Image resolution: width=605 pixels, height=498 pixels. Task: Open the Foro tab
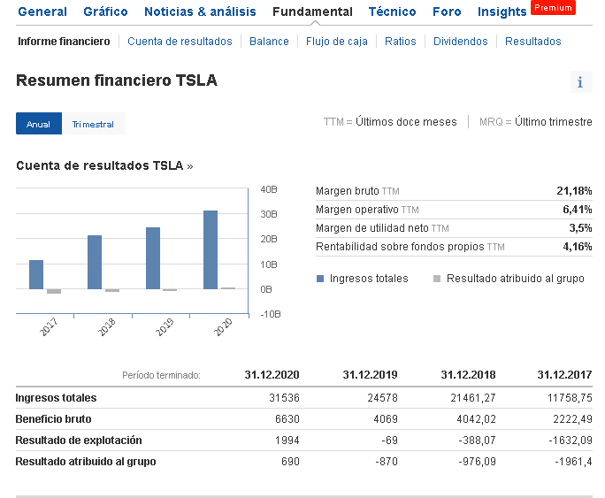pyautogui.click(x=447, y=11)
